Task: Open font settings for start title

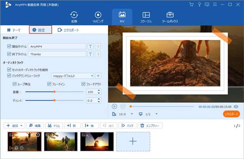Action: pos(90,46)
